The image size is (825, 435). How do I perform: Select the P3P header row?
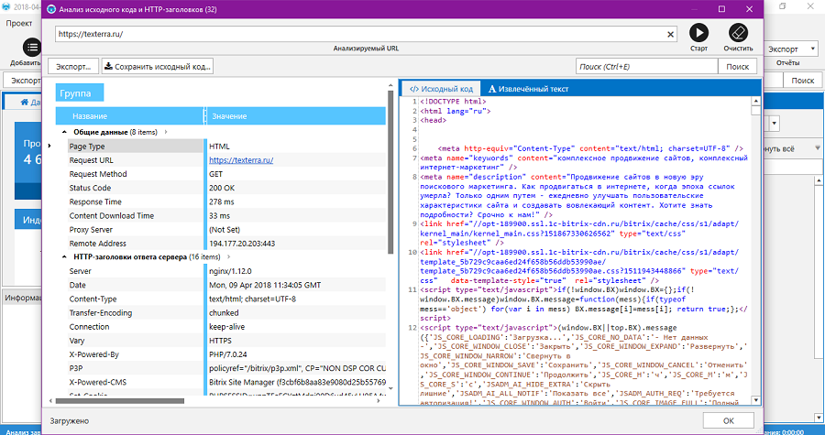pyautogui.click(x=226, y=369)
